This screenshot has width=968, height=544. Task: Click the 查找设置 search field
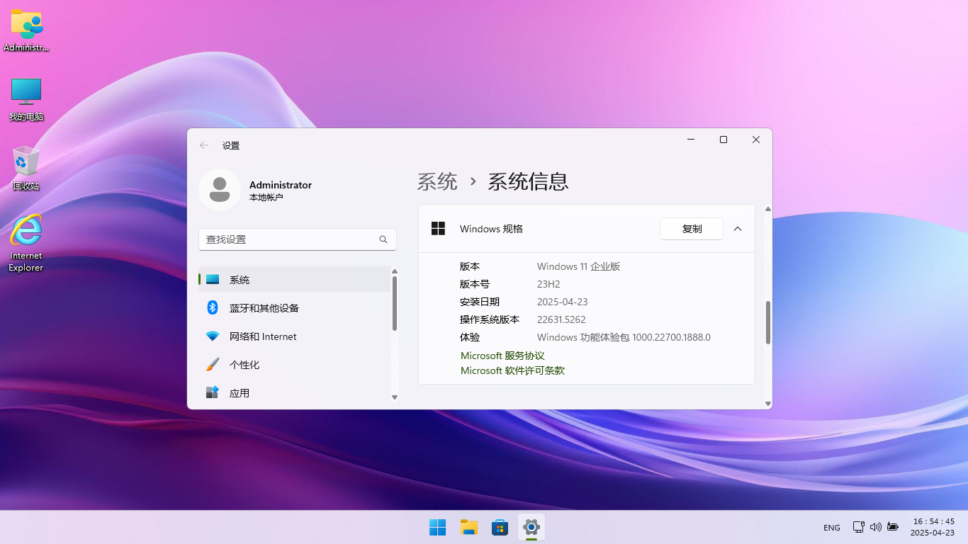click(298, 239)
